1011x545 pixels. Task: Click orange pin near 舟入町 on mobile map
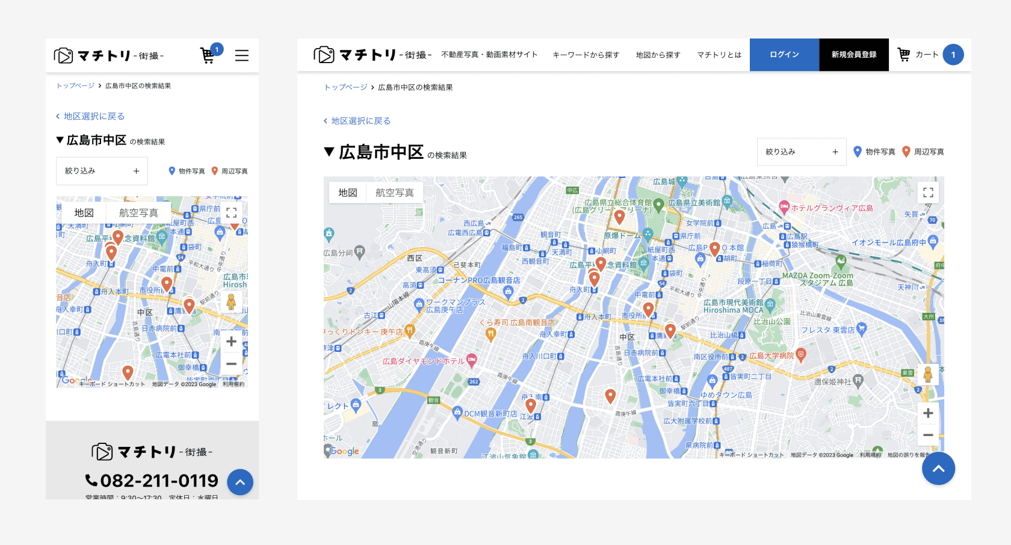tap(111, 253)
